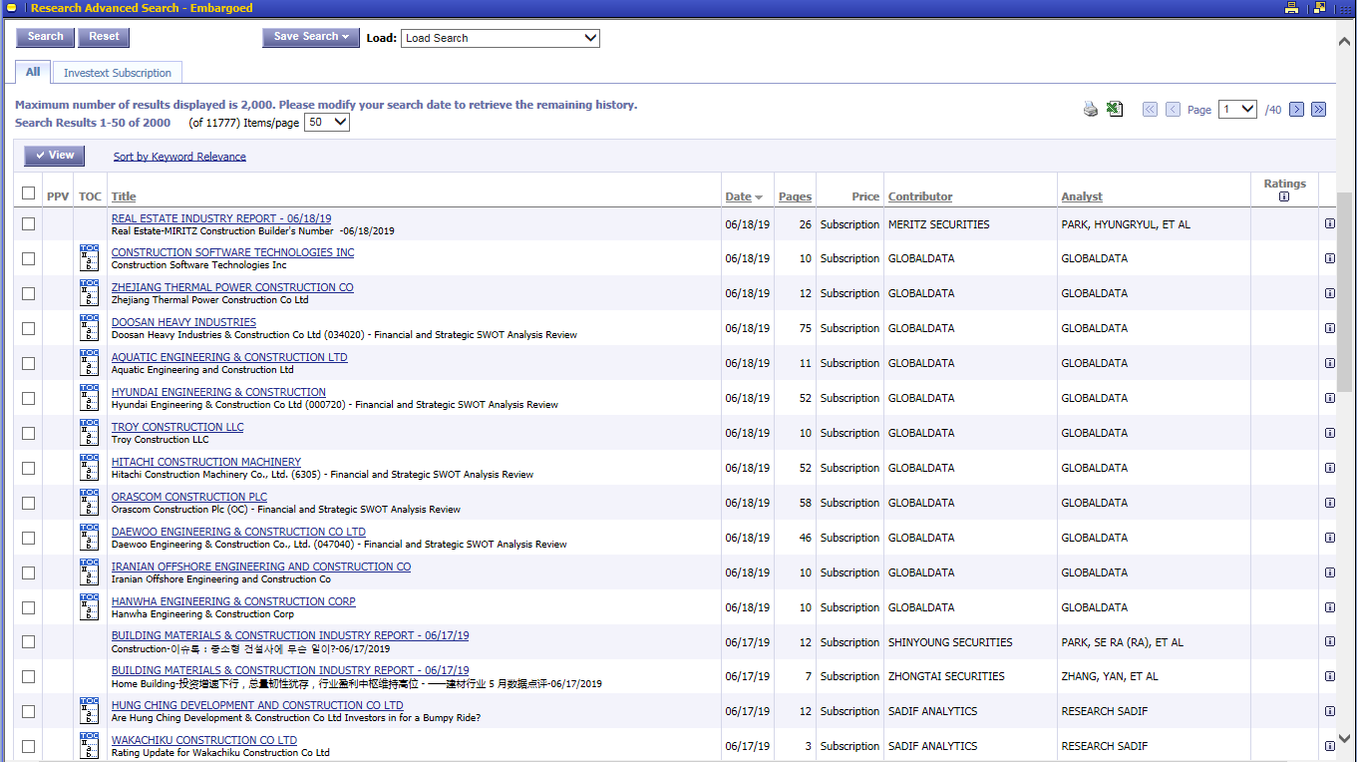This screenshot has width=1357, height=762.
Task: Select the All tab
Action: tap(33, 72)
